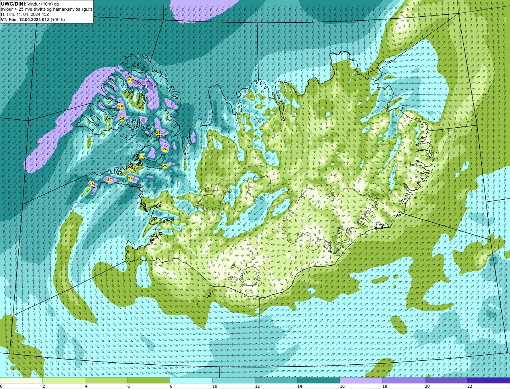The image size is (510, 389).
Task: Click the "IT: Fim. 11. 04. 2024 15Z" line
Action: [x=25, y=14]
